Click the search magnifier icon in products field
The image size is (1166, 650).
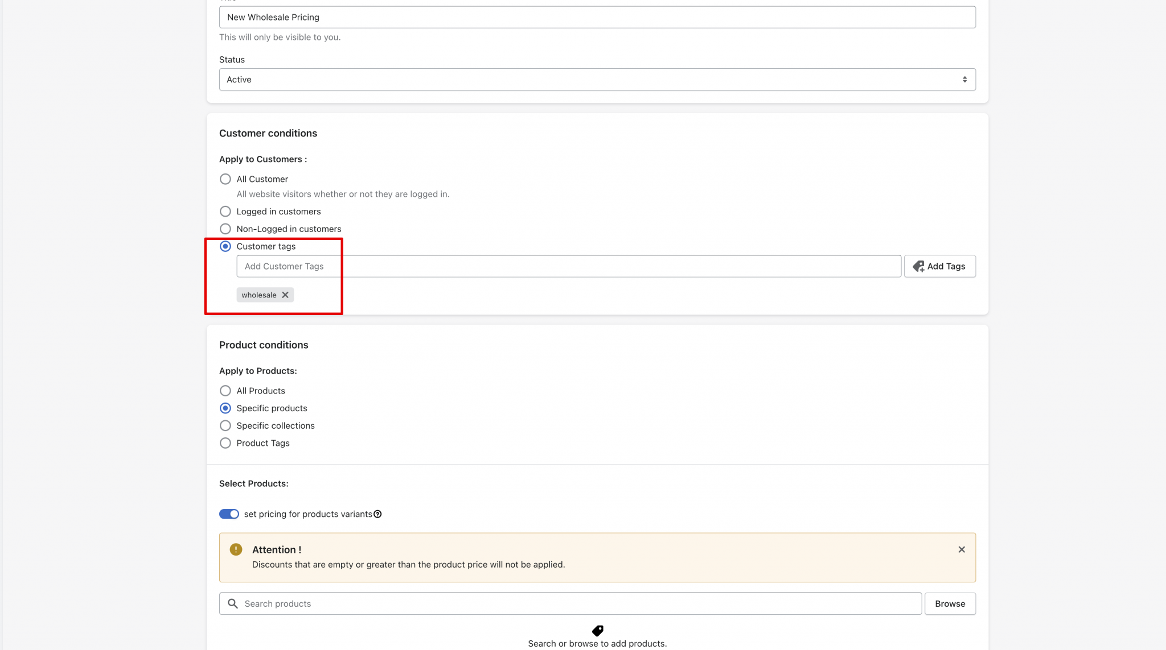pos(233,603)
